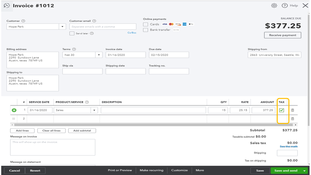Click the Receive payment button
The width and height of the screenshot is (311, 175).
[283, 35]
